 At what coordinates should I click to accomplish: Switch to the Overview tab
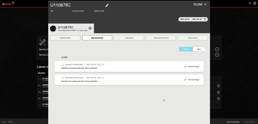click(x=65, y=38)
